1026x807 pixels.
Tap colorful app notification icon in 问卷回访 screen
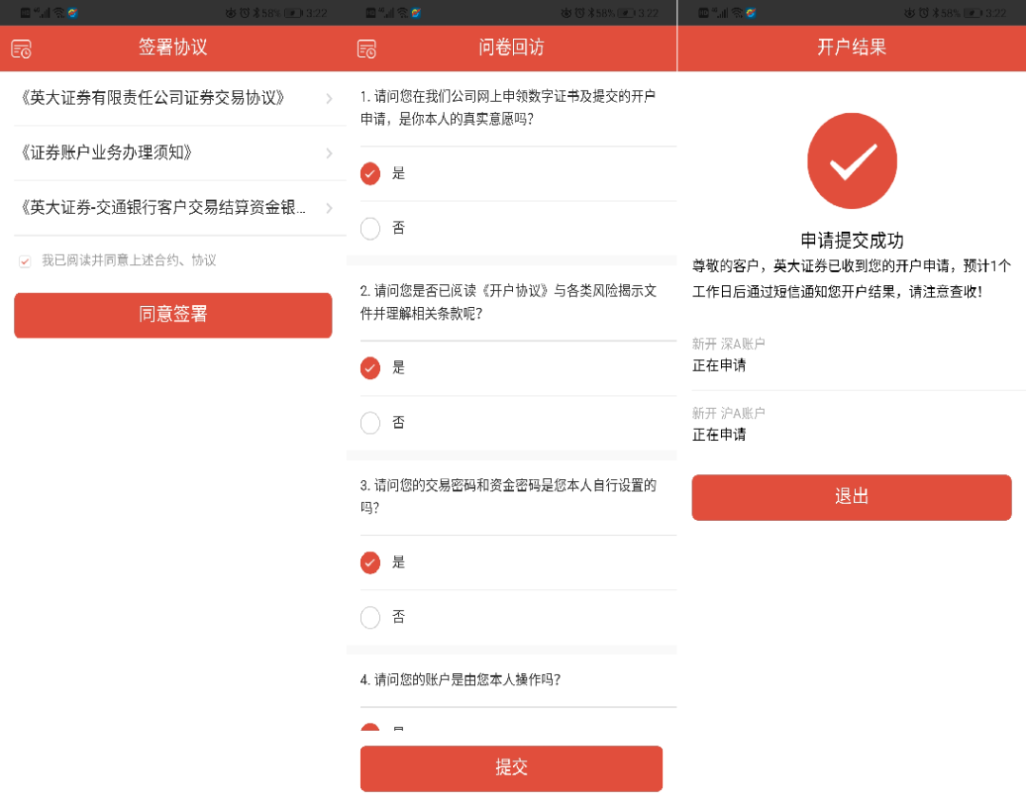coord(415,12)
